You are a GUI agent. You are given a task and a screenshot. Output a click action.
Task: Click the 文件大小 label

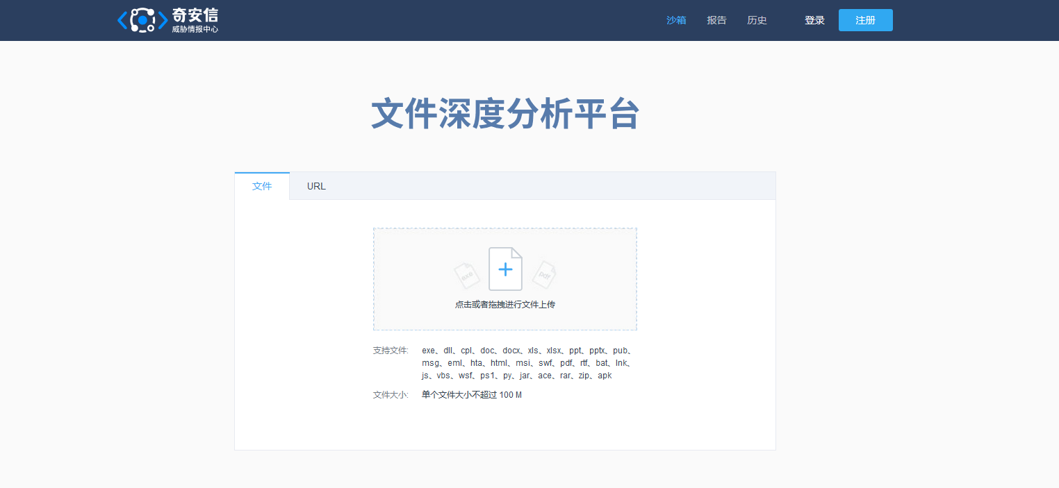(x=391, y=395)
